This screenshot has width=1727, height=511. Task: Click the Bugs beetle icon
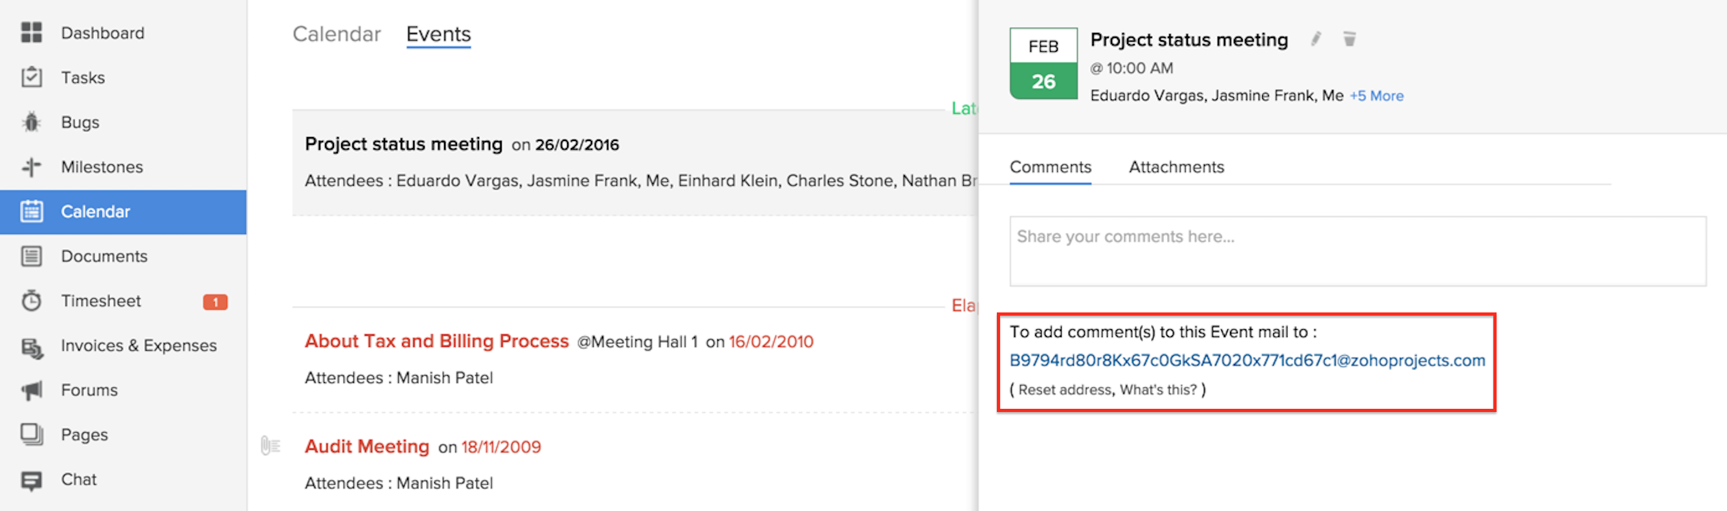click(32, 122)
